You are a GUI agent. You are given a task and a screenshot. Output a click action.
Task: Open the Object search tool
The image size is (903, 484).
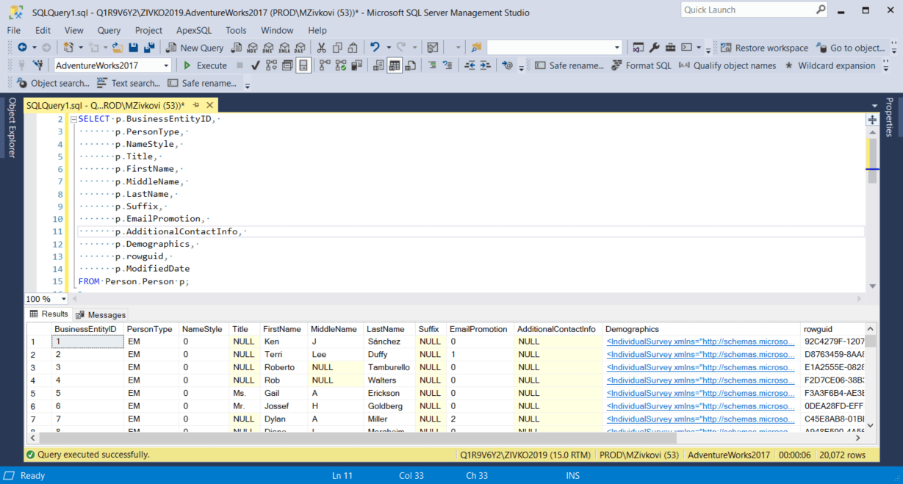tap(59, 83)
